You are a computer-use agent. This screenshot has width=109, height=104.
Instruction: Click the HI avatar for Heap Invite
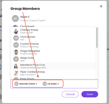pos(16,59)
